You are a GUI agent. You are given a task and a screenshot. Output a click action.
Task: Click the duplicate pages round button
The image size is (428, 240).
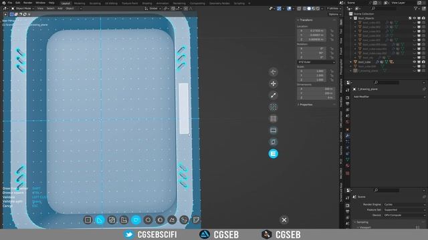[x=274, y=142]
